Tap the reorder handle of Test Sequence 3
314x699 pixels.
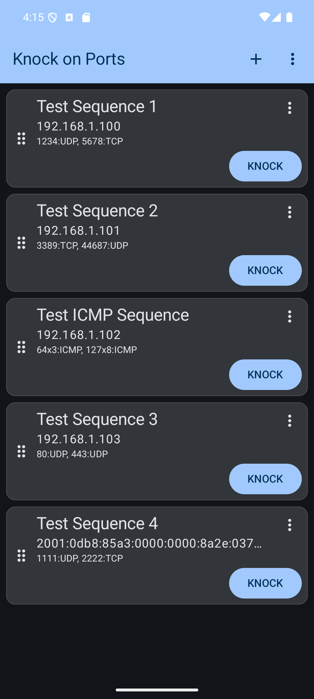pyautogui.click(x=22, y=451)
